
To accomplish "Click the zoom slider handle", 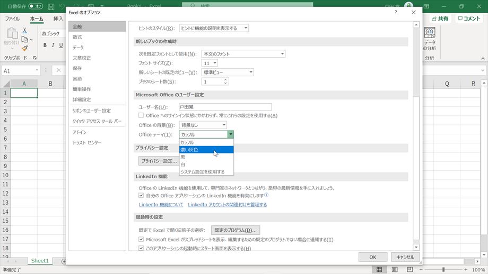I will pyautogui.click(x=443, y=270).
